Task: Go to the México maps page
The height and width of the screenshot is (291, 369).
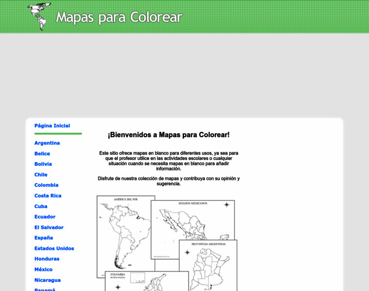Action: [43, 269]
